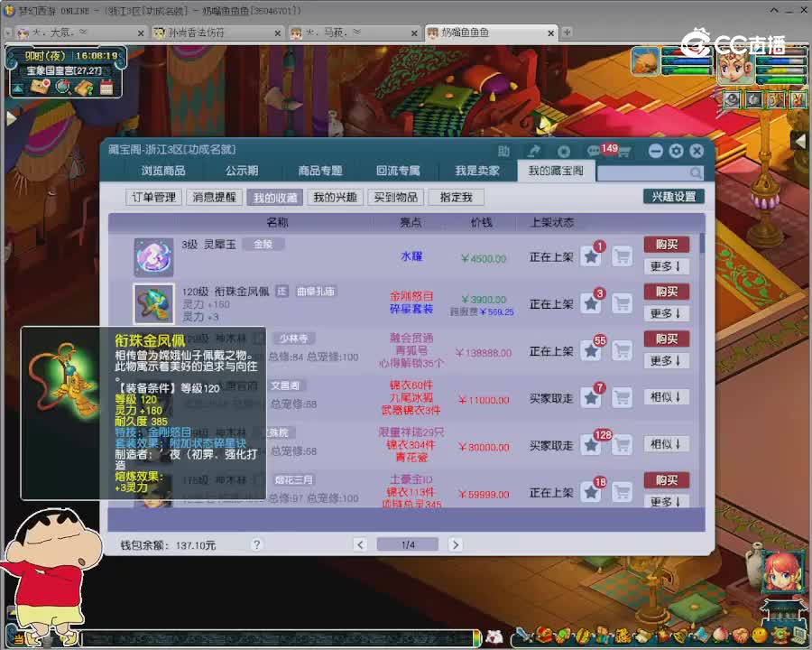Open the mail envelope icon in top-left HUD
This screenshot has height=650, width=812.
[40, 86]
